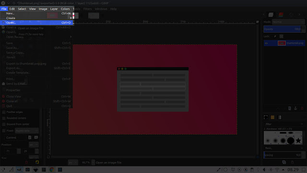The image size is (307, 173).
Task: Select the thumbnail.png layer thumbnail
Action: click(282, 43)
